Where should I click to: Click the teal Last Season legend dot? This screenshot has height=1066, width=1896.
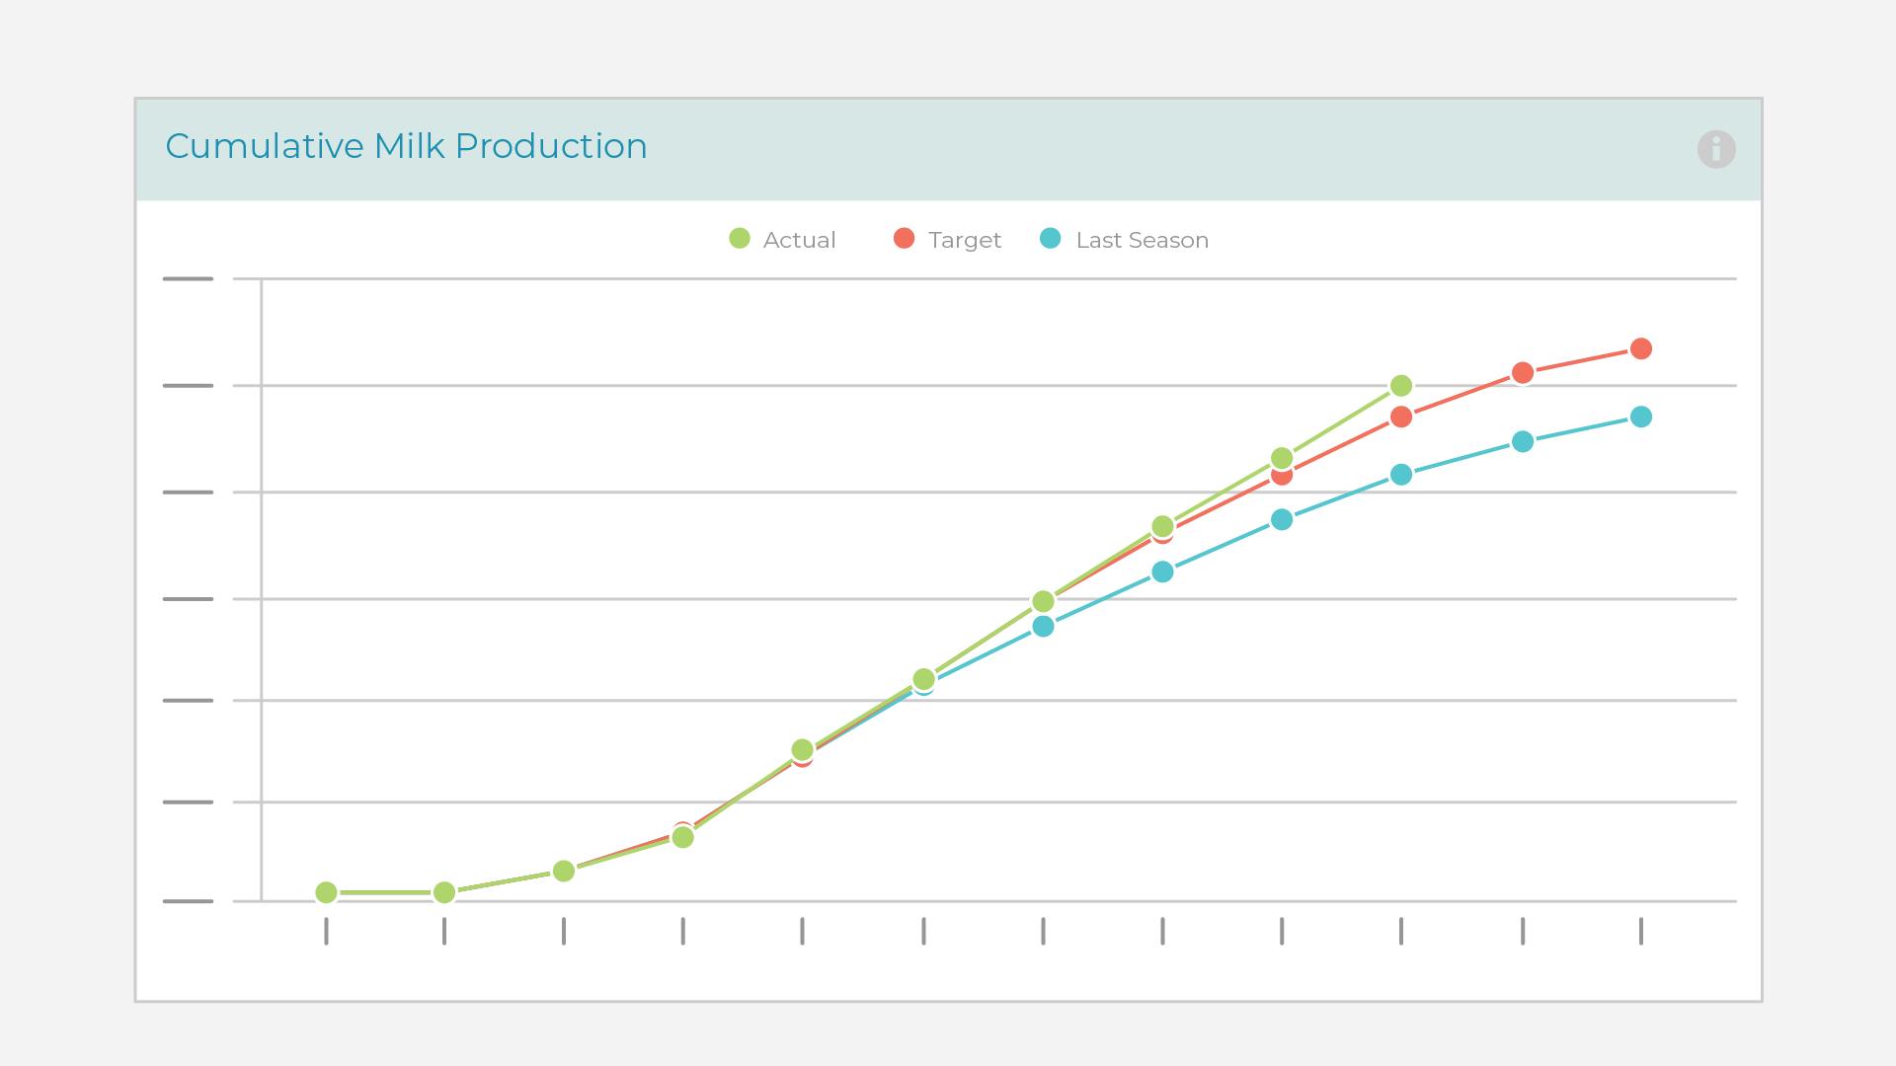(1051, 239)
